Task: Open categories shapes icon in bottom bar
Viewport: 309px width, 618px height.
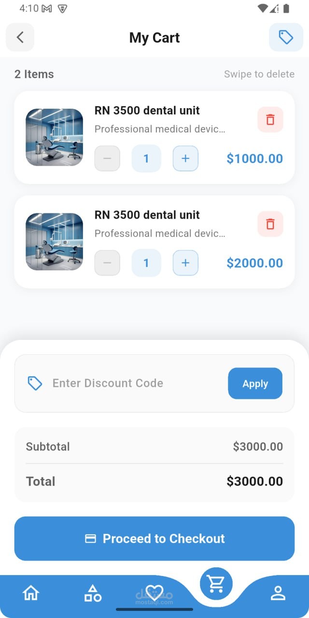Action: click(93, 593)
